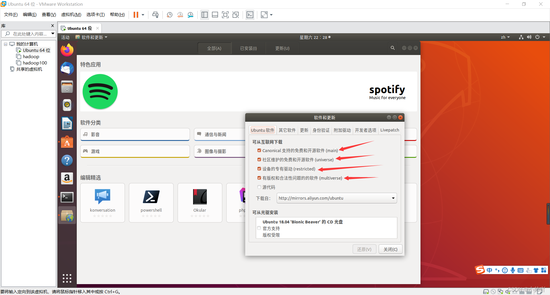This screenshot has height=295, width=550.
Task: Click the Amazon icon in dock
Action: click(x=67, y=178)
